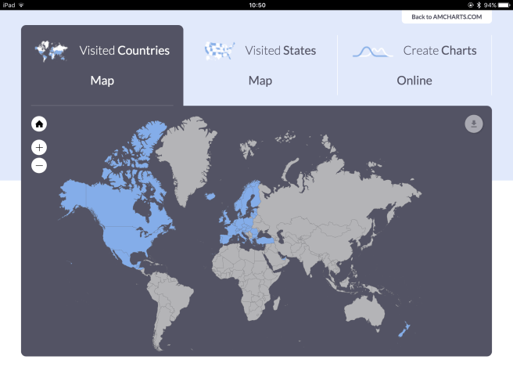This screenshot has height=385, width=513.
Task: Tap the Wi-Fi icon in status bar
Action: (x=21, y=5)
